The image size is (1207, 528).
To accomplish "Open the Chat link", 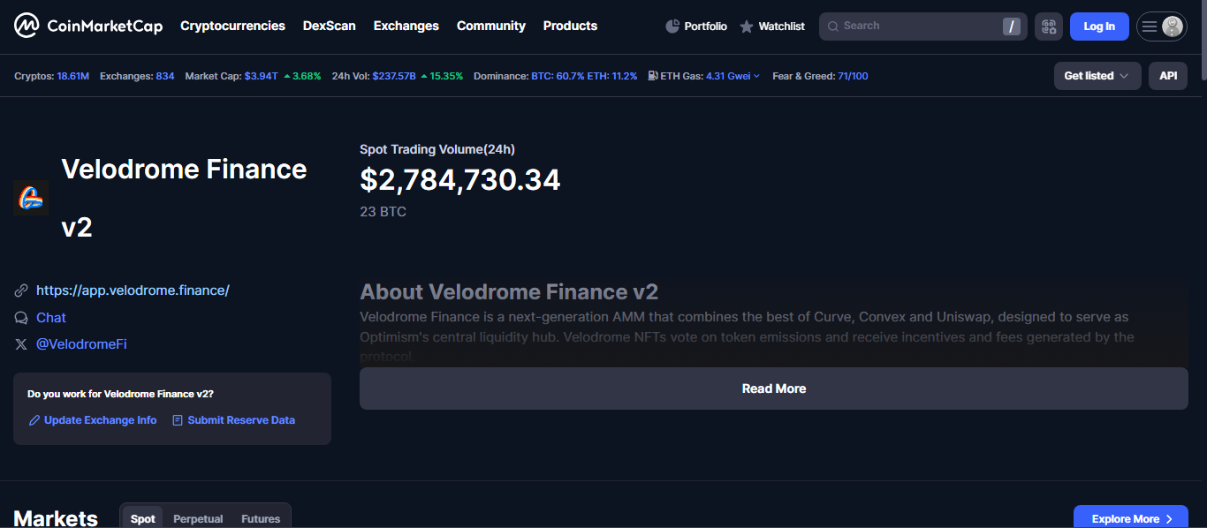I will [x=51, y=318].
